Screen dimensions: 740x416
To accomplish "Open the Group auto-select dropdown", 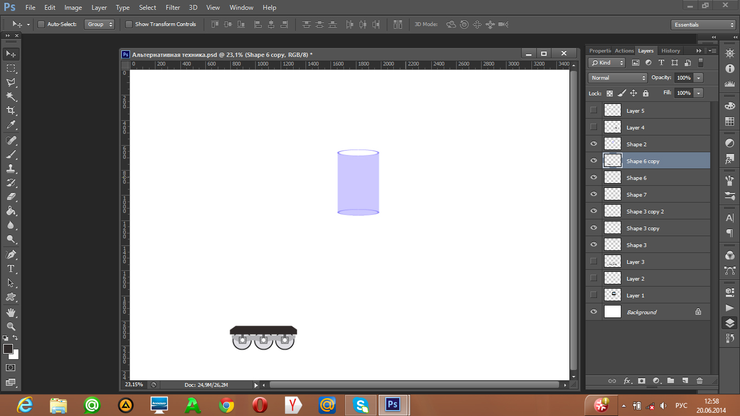I will click(100, 24).
